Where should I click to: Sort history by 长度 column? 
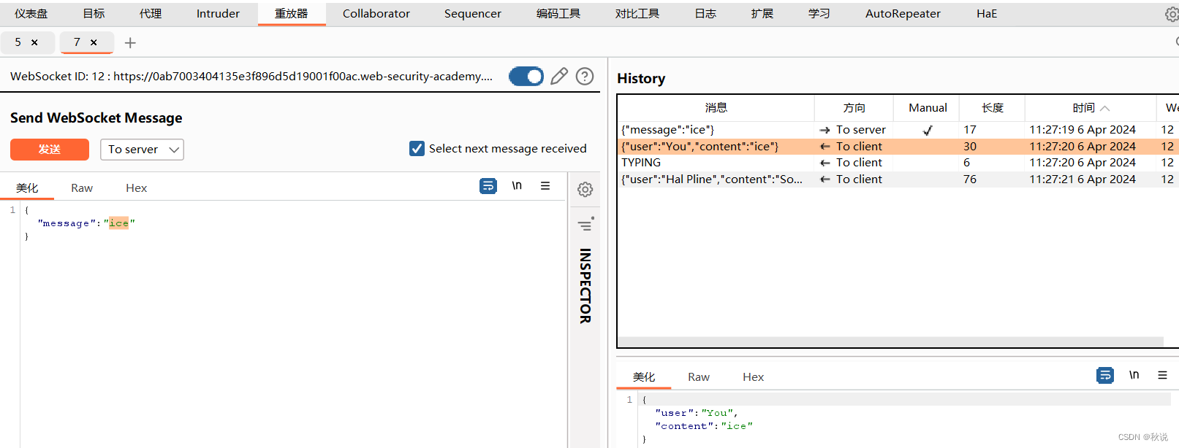[992, 108]
